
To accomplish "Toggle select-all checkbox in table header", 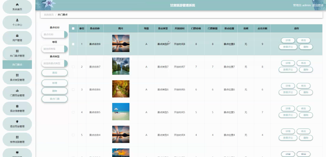I will pos(73,29).
